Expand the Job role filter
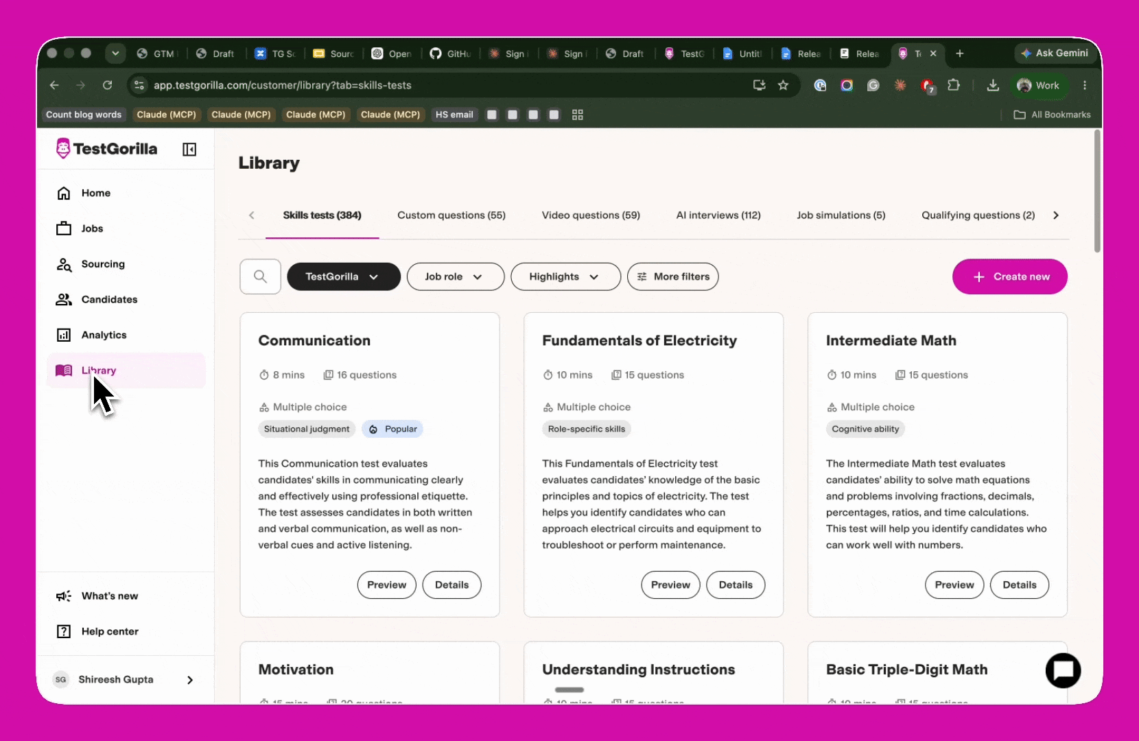 point(455,277)
